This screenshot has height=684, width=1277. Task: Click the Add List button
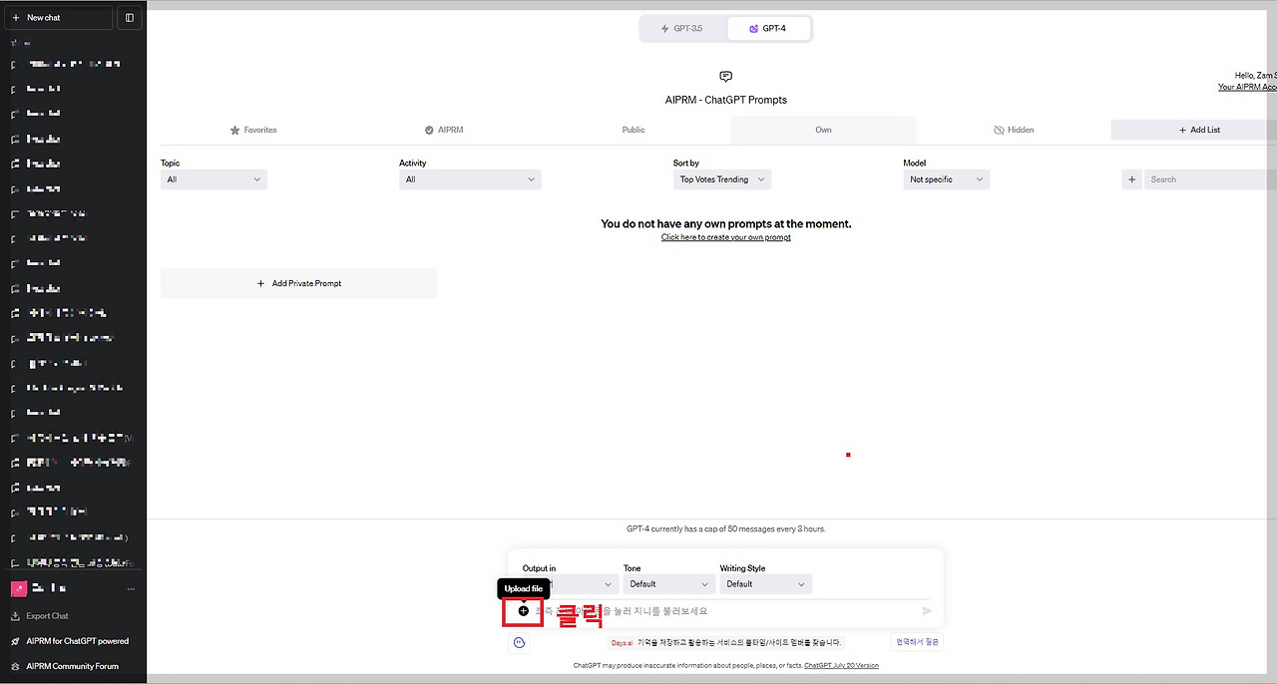tap(1194, 130)
